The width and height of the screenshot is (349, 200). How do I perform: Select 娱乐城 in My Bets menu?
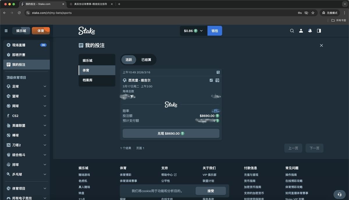[x=97, y=60]
